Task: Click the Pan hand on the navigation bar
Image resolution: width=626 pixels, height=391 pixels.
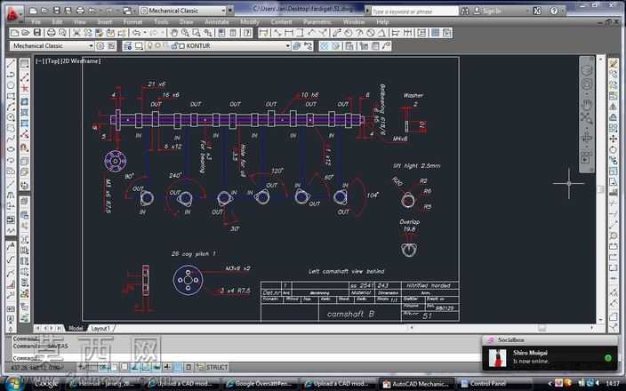Action: (x=587, y=105)
